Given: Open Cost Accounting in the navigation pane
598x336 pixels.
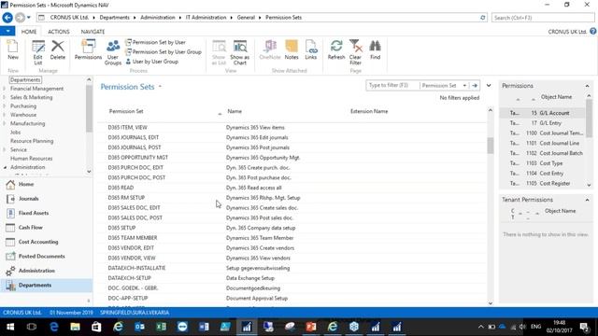Looking at the screenshot, I should click(38, 242).
